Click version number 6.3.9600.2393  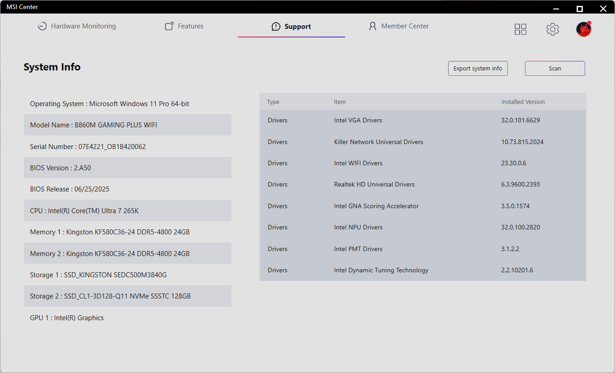click(x=520, y=184)
